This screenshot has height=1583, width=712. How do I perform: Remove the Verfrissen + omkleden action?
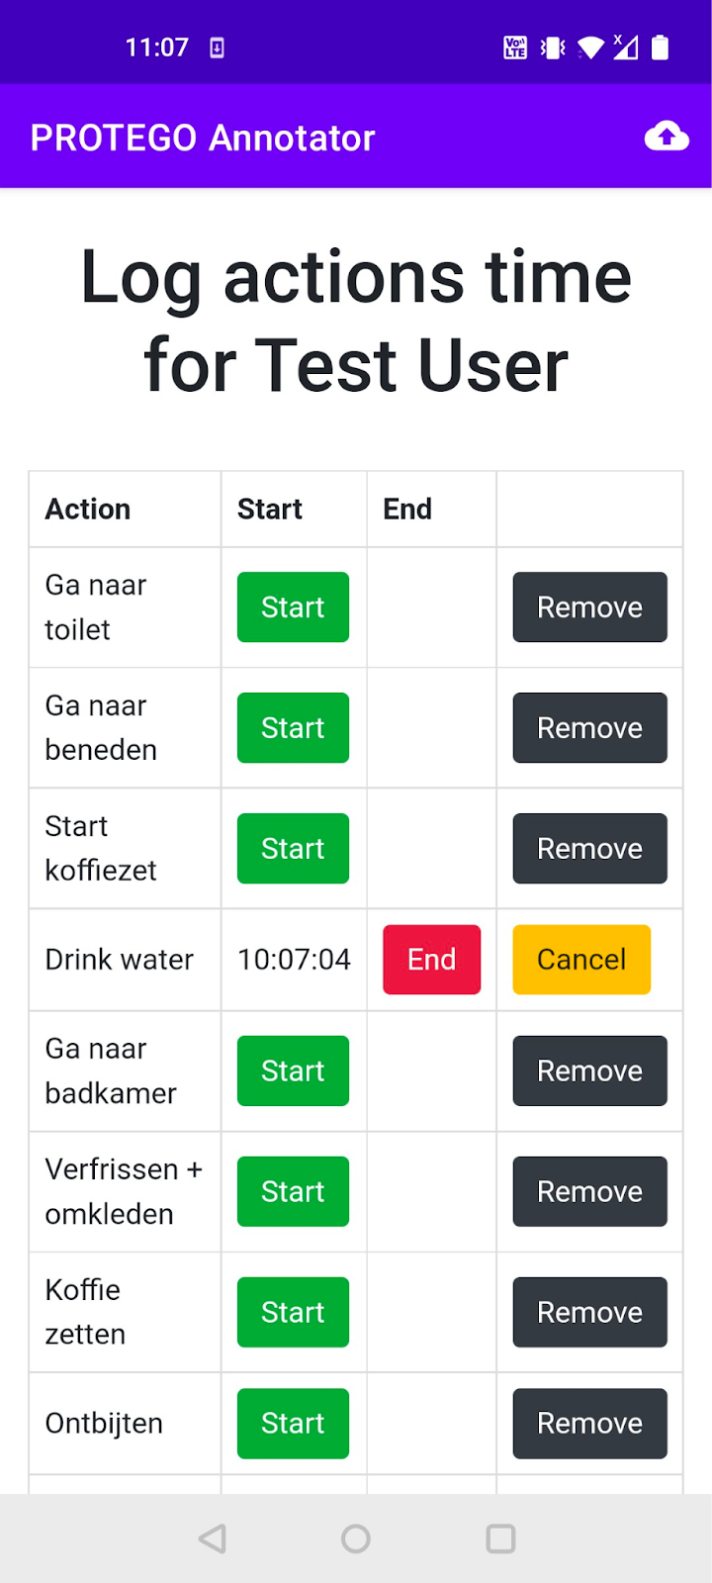tap(589, 1191)
